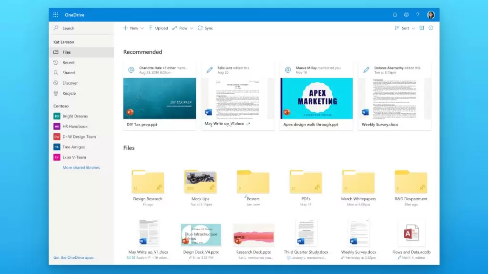Click the OneDrive title link
Image resolution: width=488 pixels, height=274 pixels.
point(74,15)
